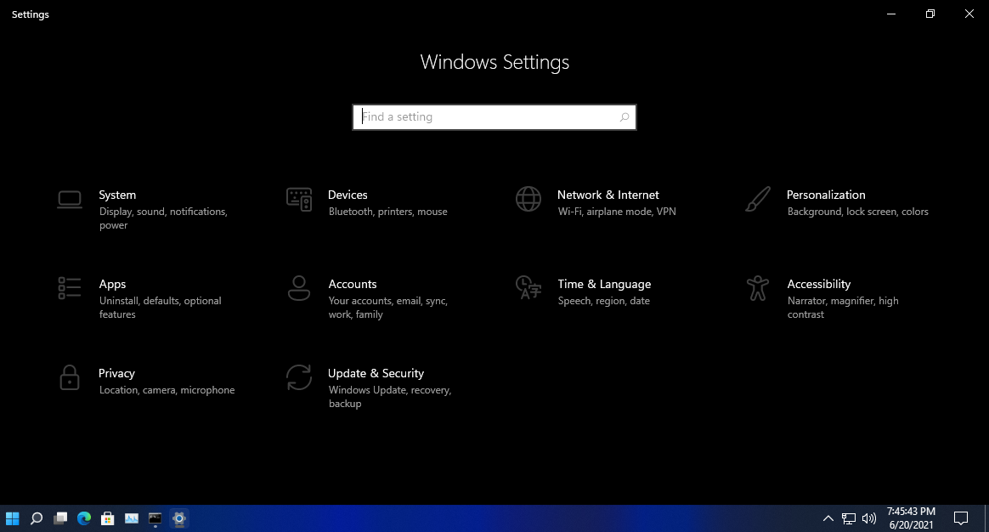Viewport: 989px width, 532px height.
Task: Show hidden system tray icons
Action: [828, 518]
